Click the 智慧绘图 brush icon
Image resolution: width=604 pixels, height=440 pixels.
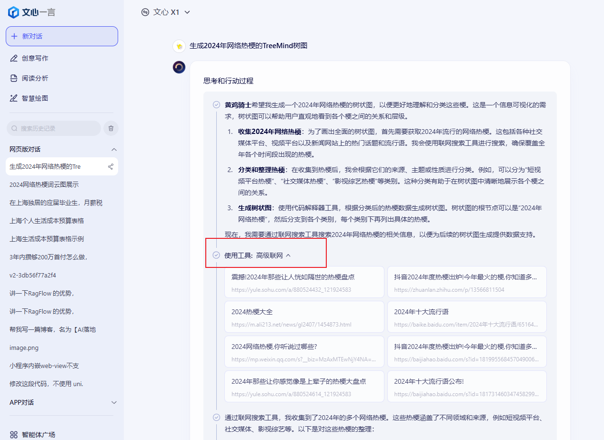pyautogui.click(x=14, y=98)
